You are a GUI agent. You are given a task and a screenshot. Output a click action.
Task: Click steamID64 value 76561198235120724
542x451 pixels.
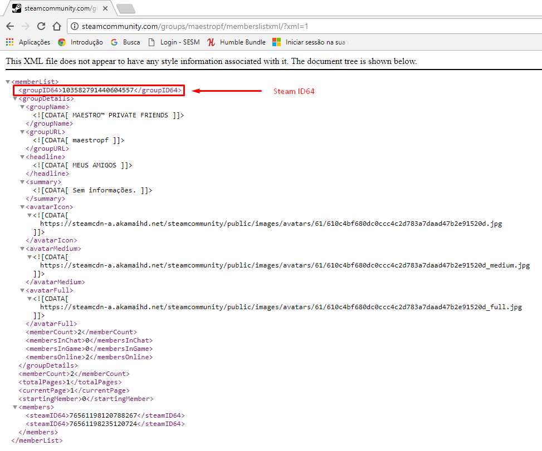104,424
